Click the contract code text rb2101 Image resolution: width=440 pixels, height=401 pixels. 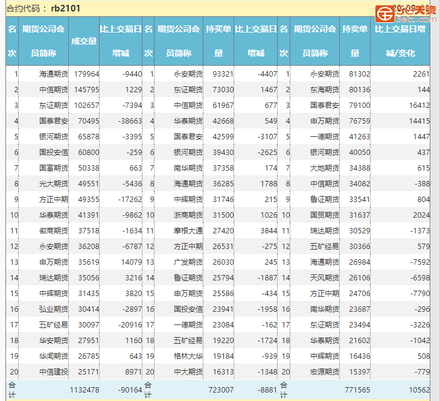pyautogui.click(x=65, y=8)
